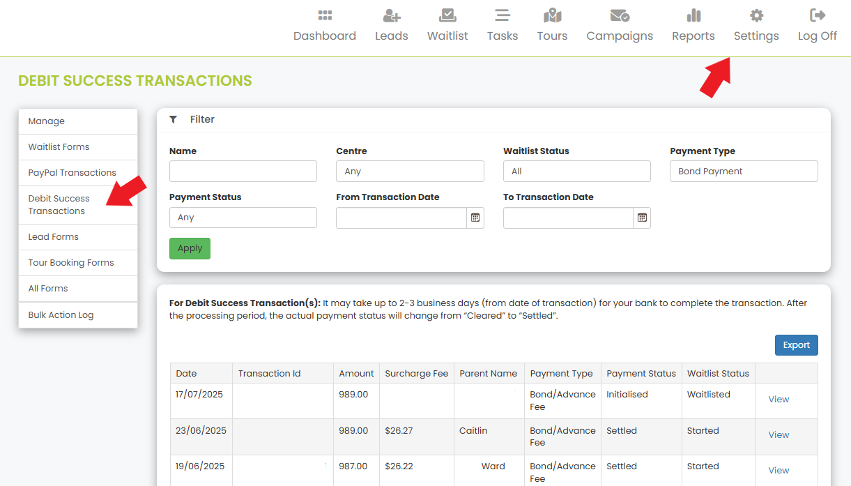Open the Payment Status dropdown
Screen dimensions: 851x486
tap(243, 217)
